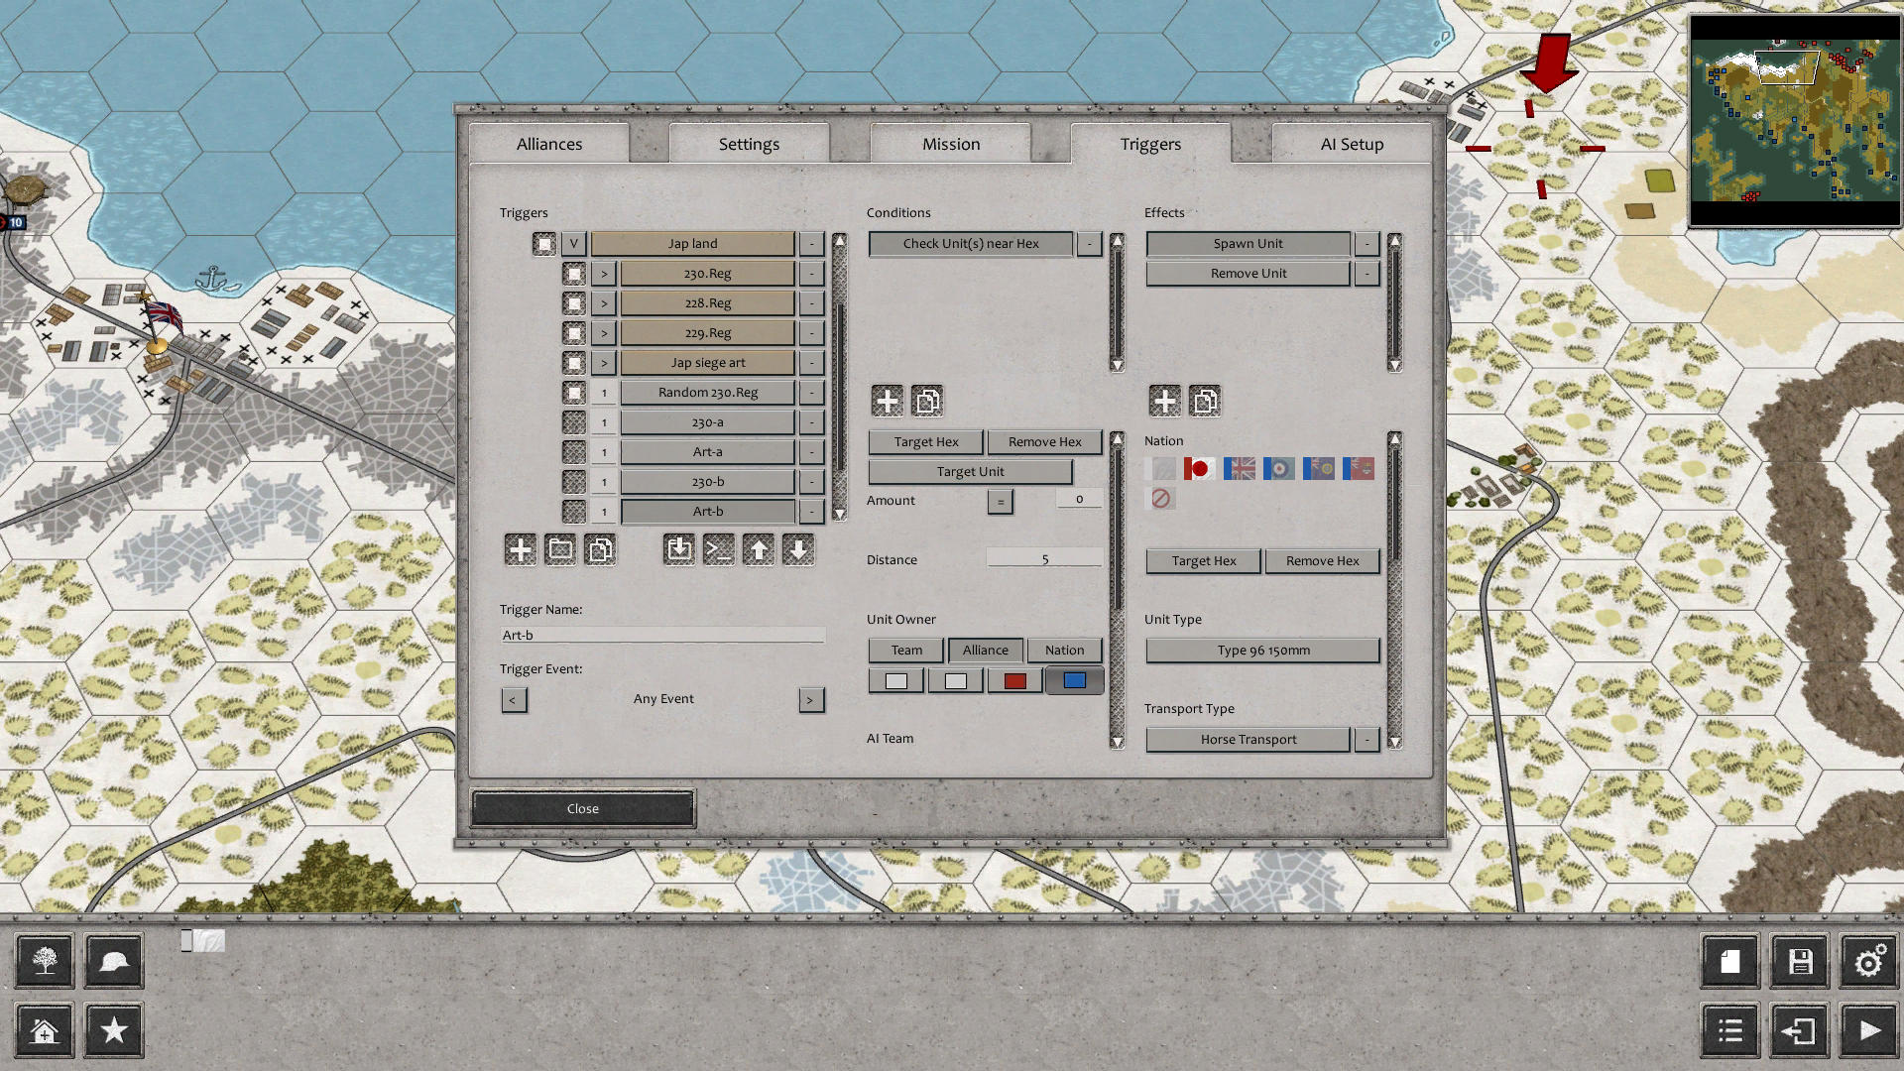Select the blue alliance color swatch under Unit Owner
This screenshot has width=1904, height=1071.
[1073, 679]
